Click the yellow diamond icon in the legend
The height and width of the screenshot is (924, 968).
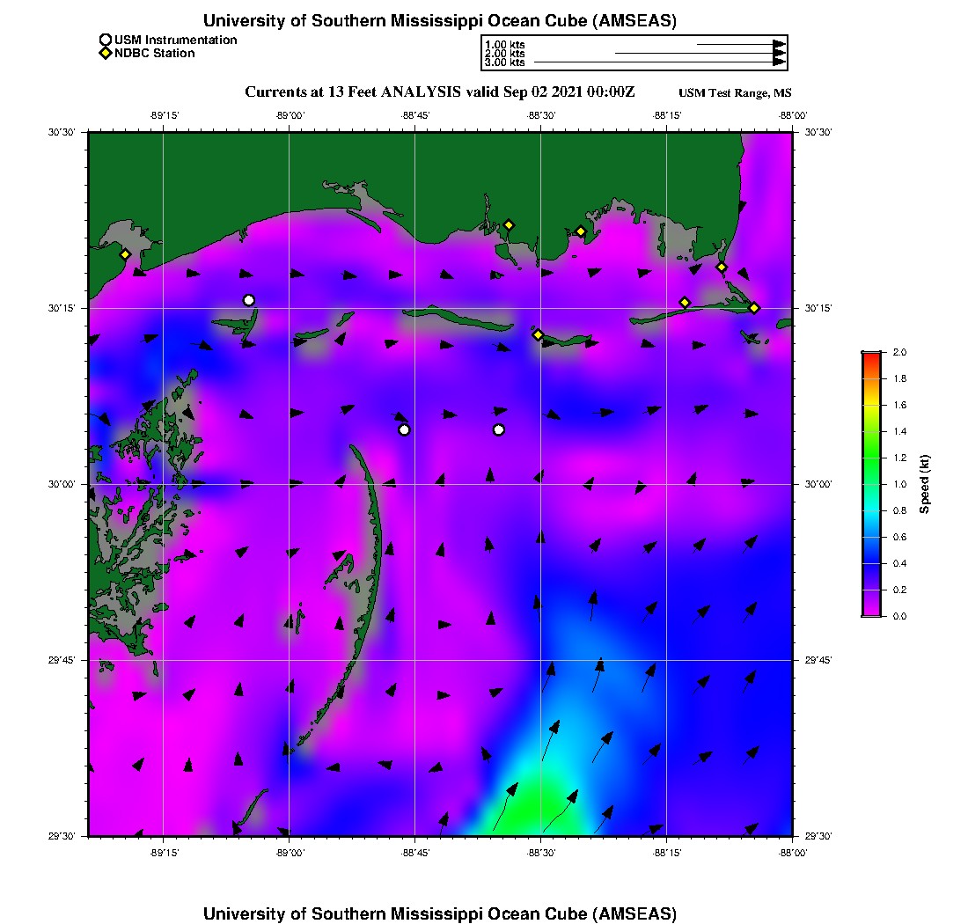106,53
